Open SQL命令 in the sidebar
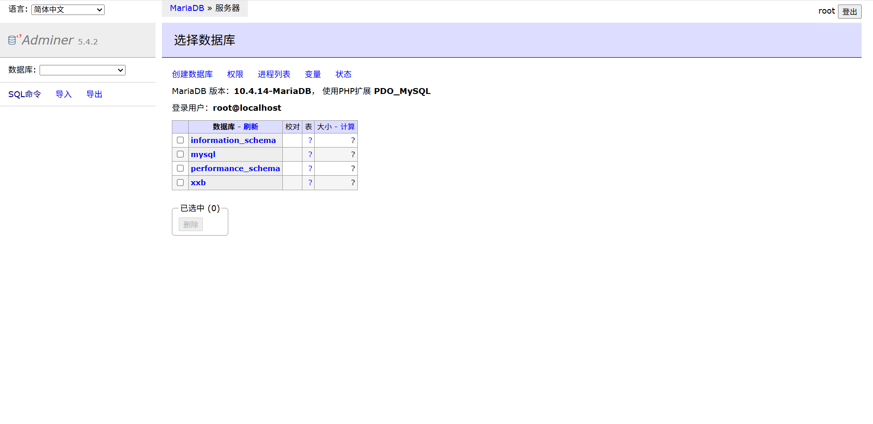 tap(25, 94)
